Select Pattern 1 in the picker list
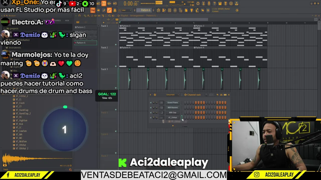321x180 pixels. pyautogui.click(x=86, y=27)
